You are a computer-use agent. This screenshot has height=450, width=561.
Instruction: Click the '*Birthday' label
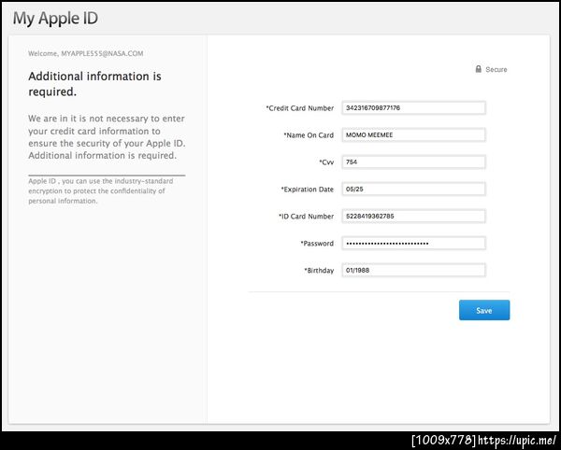319,271
